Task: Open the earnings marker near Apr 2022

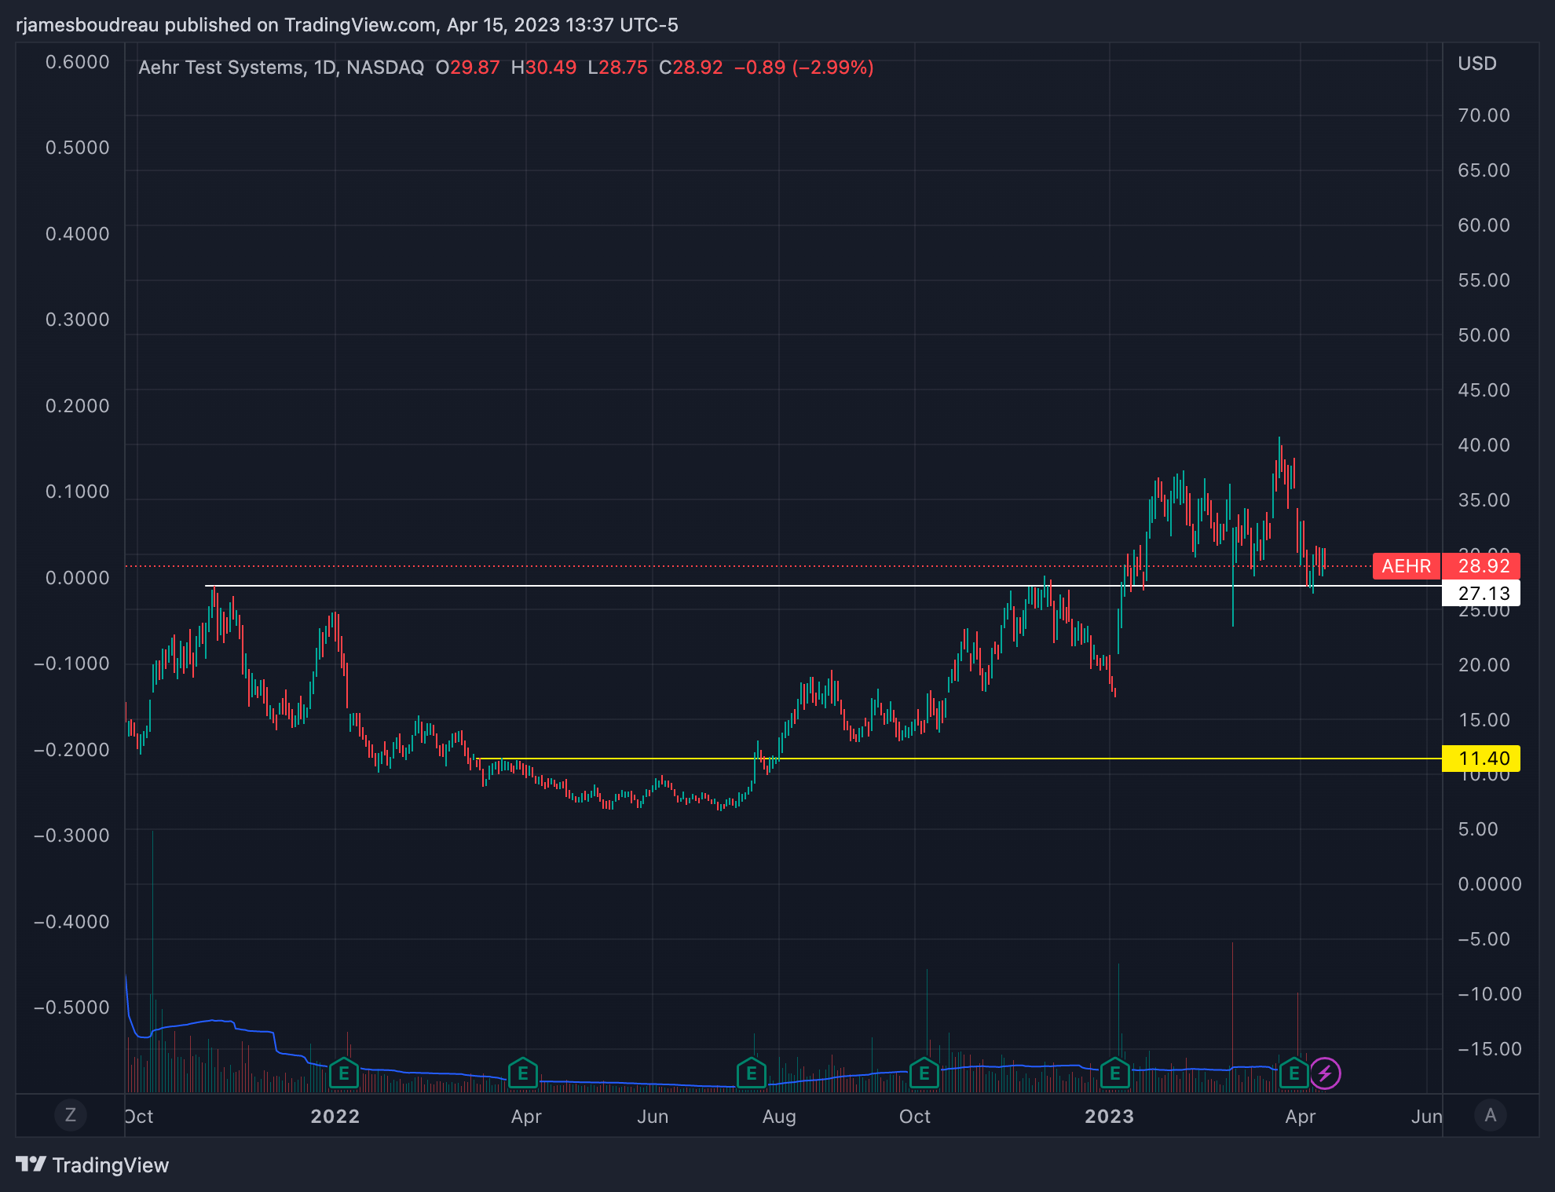Action: click(x=522, y=1073)
